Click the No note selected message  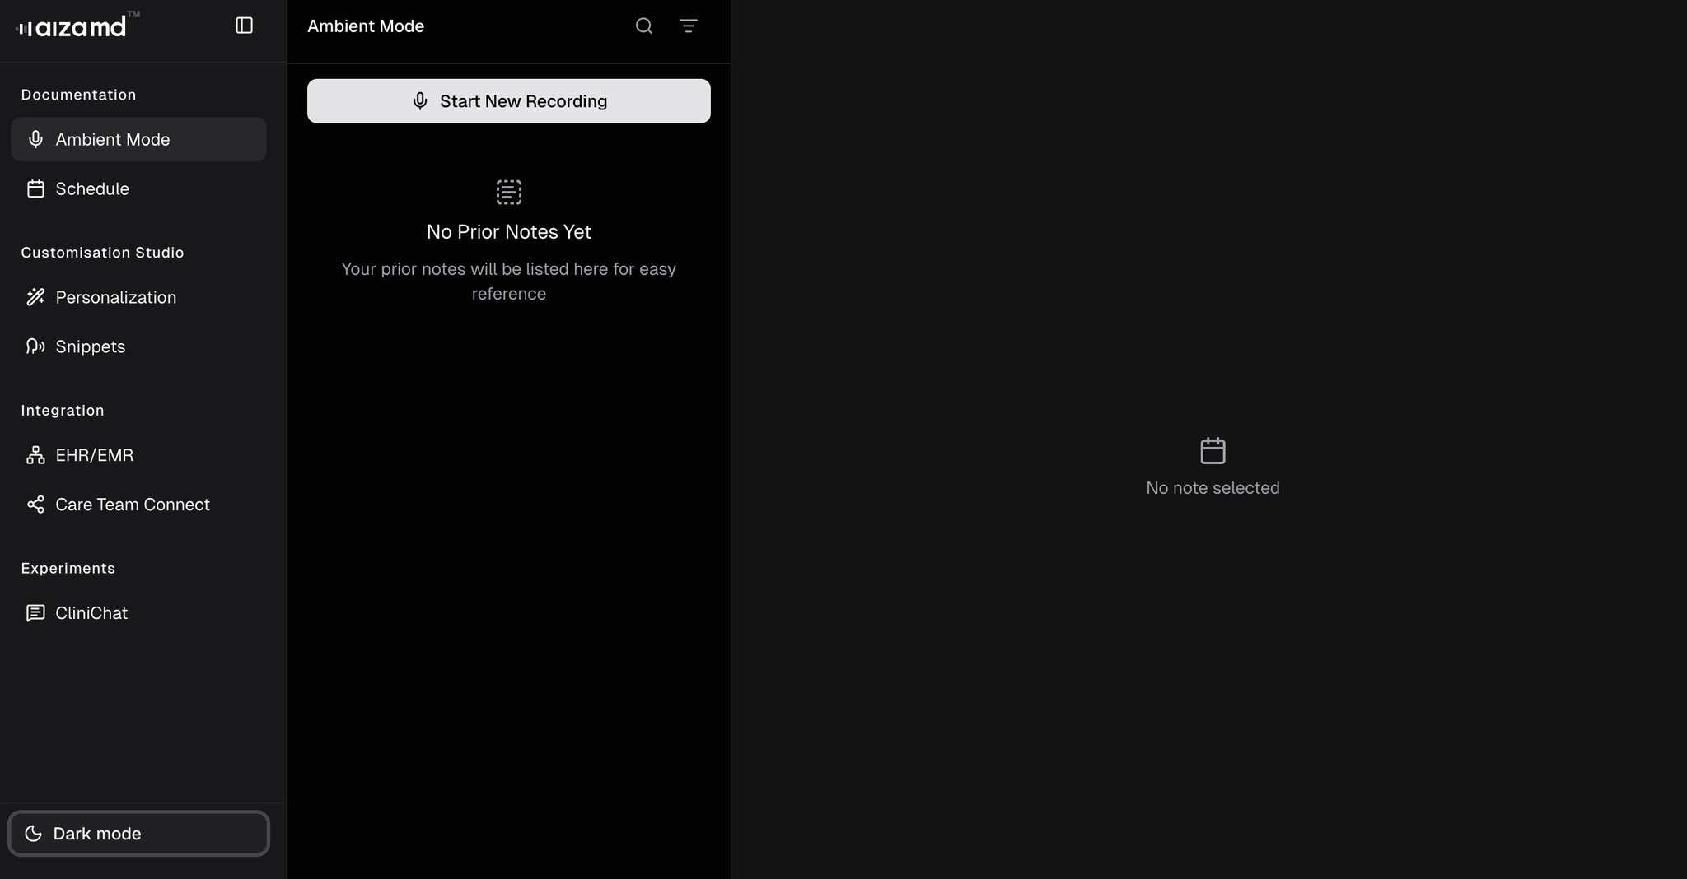1213,488
